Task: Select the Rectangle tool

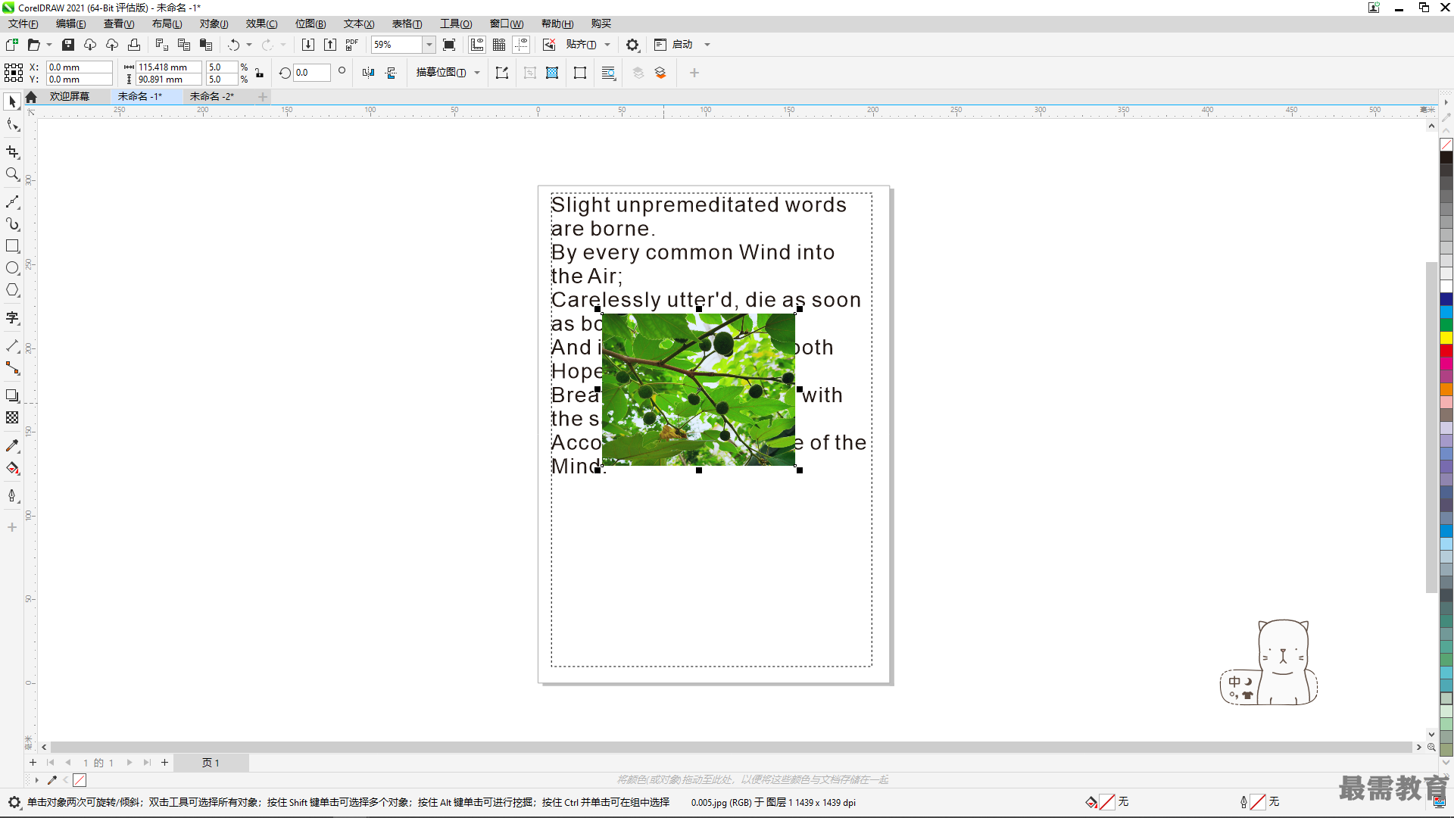Action: coord(12,246)
